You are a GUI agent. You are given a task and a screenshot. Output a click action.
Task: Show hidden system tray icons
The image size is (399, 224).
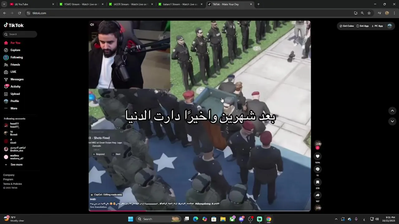coord(336,219)
